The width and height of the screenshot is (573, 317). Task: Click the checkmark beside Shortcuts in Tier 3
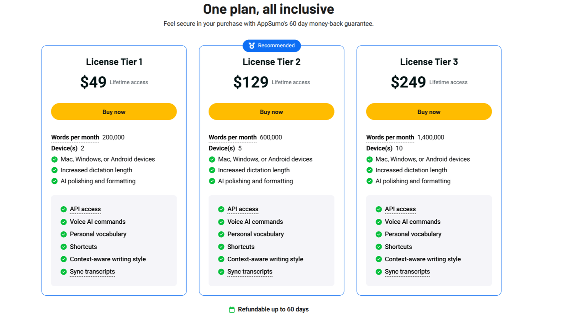[379, 247]
